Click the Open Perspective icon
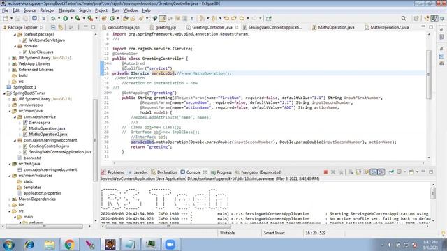The image size is (447, 251). [416, 19]
